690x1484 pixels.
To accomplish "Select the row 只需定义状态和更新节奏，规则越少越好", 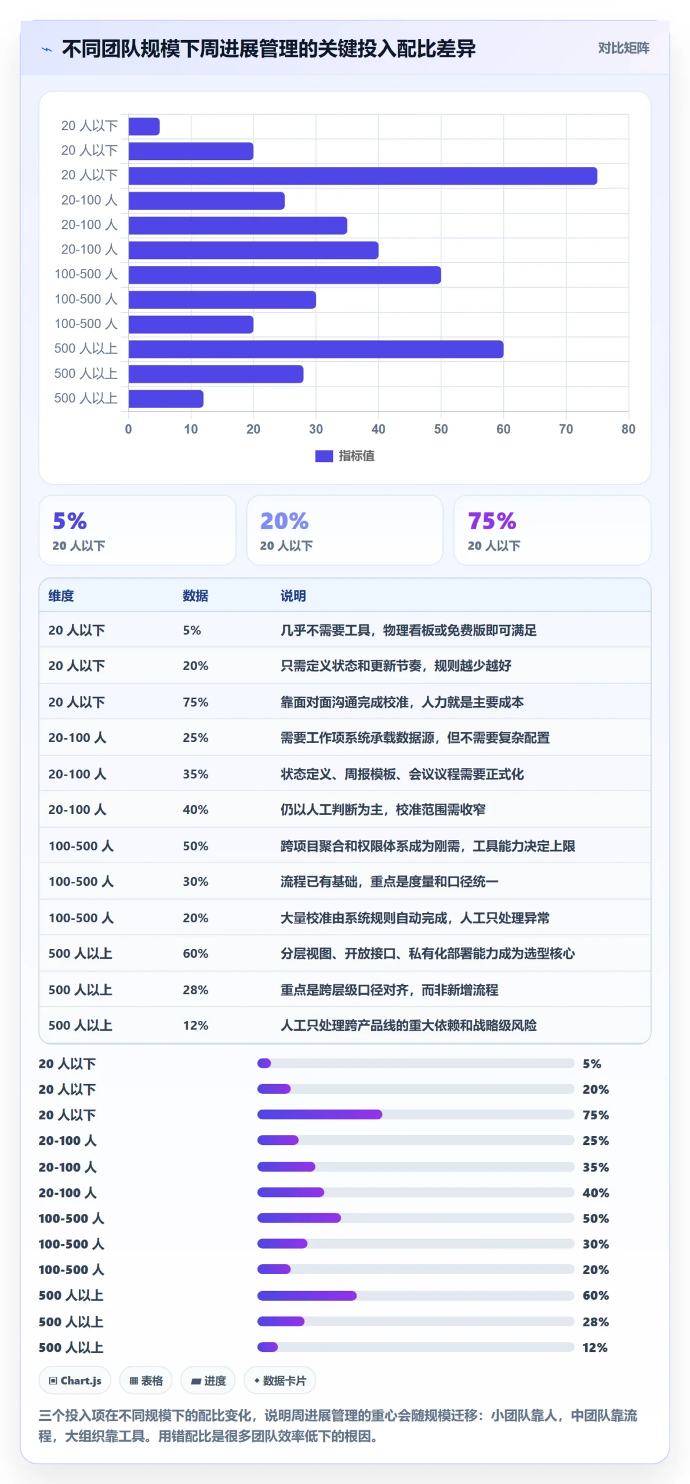I will click(x=344, y=665).
